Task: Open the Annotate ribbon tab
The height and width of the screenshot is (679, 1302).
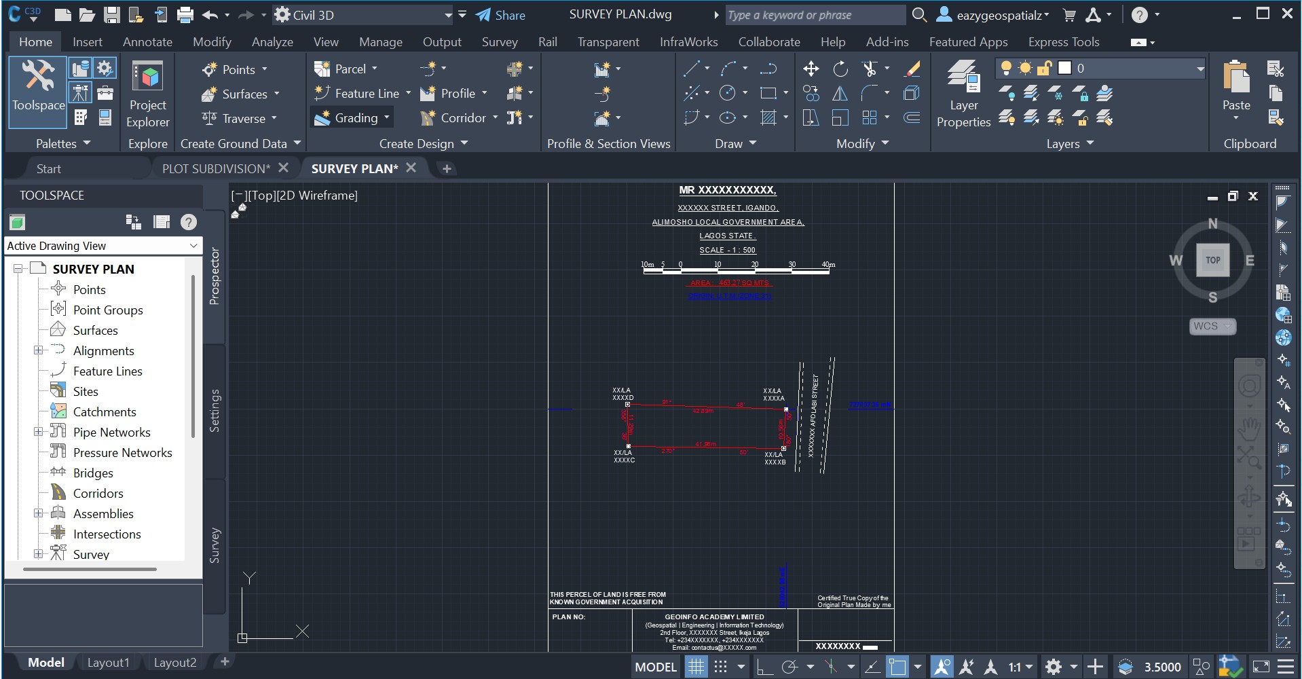Action: pyautogui.click(x=147, y=42)
